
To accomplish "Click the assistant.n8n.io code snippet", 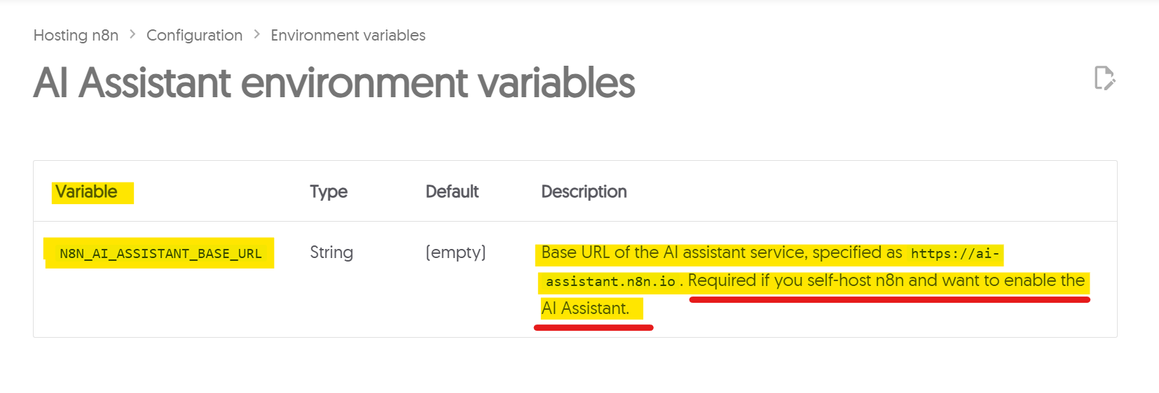I will pos(610,282).
